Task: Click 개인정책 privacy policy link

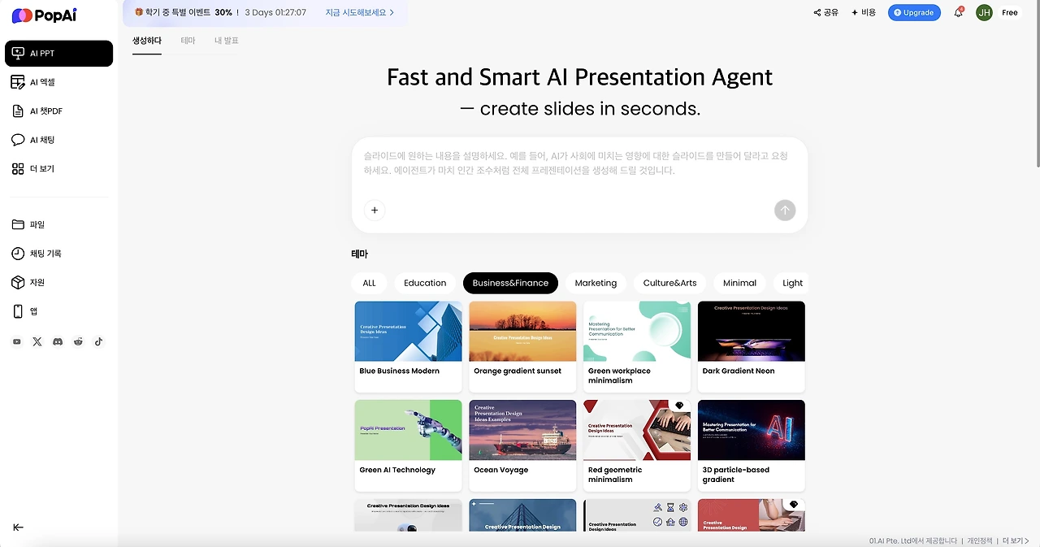Action: tap(979, 540)
